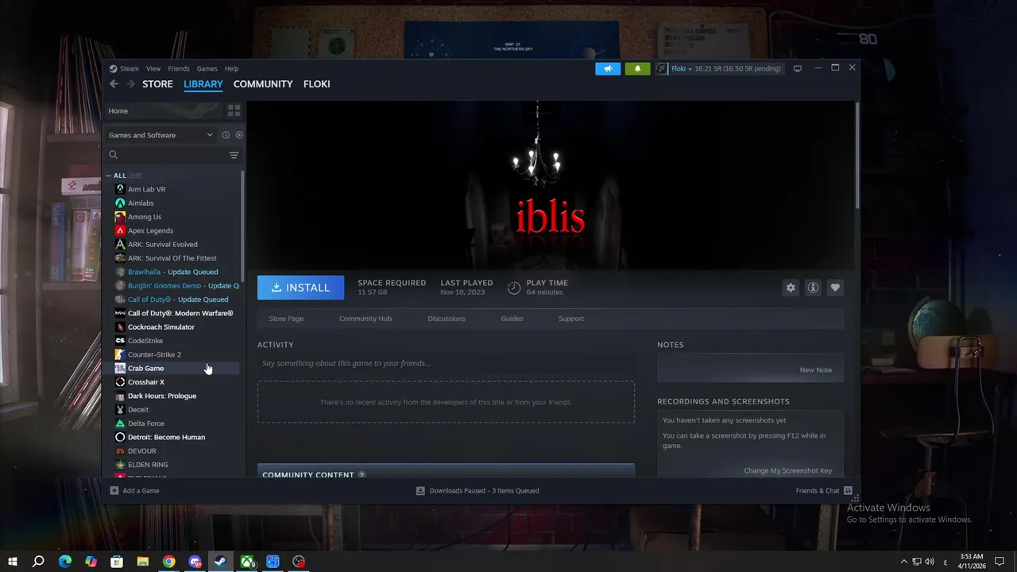The image size is (1017, 572).
Task: Click the library search input field
Action: click(172, 155)
